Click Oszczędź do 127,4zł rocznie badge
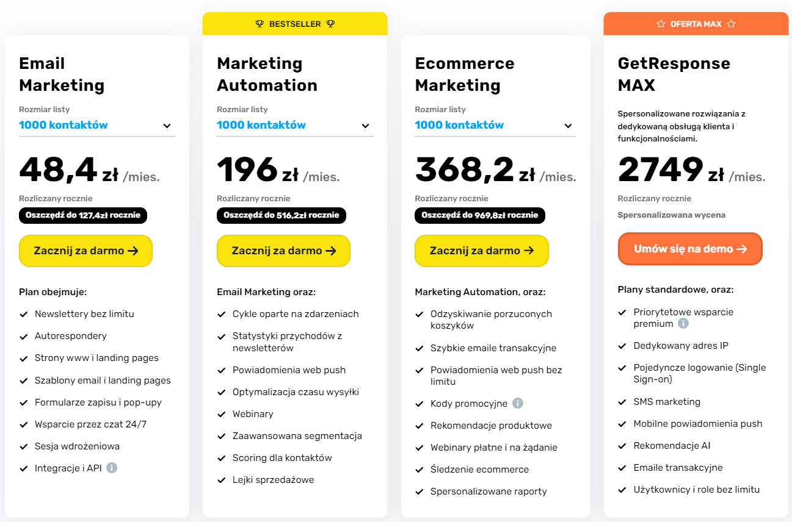792x522 pixels. tap(83, 215)
